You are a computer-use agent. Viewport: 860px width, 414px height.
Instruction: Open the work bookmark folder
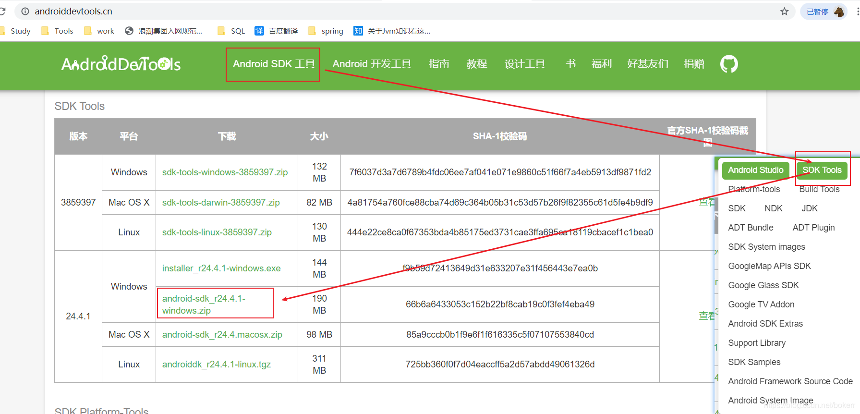(99, 31)
